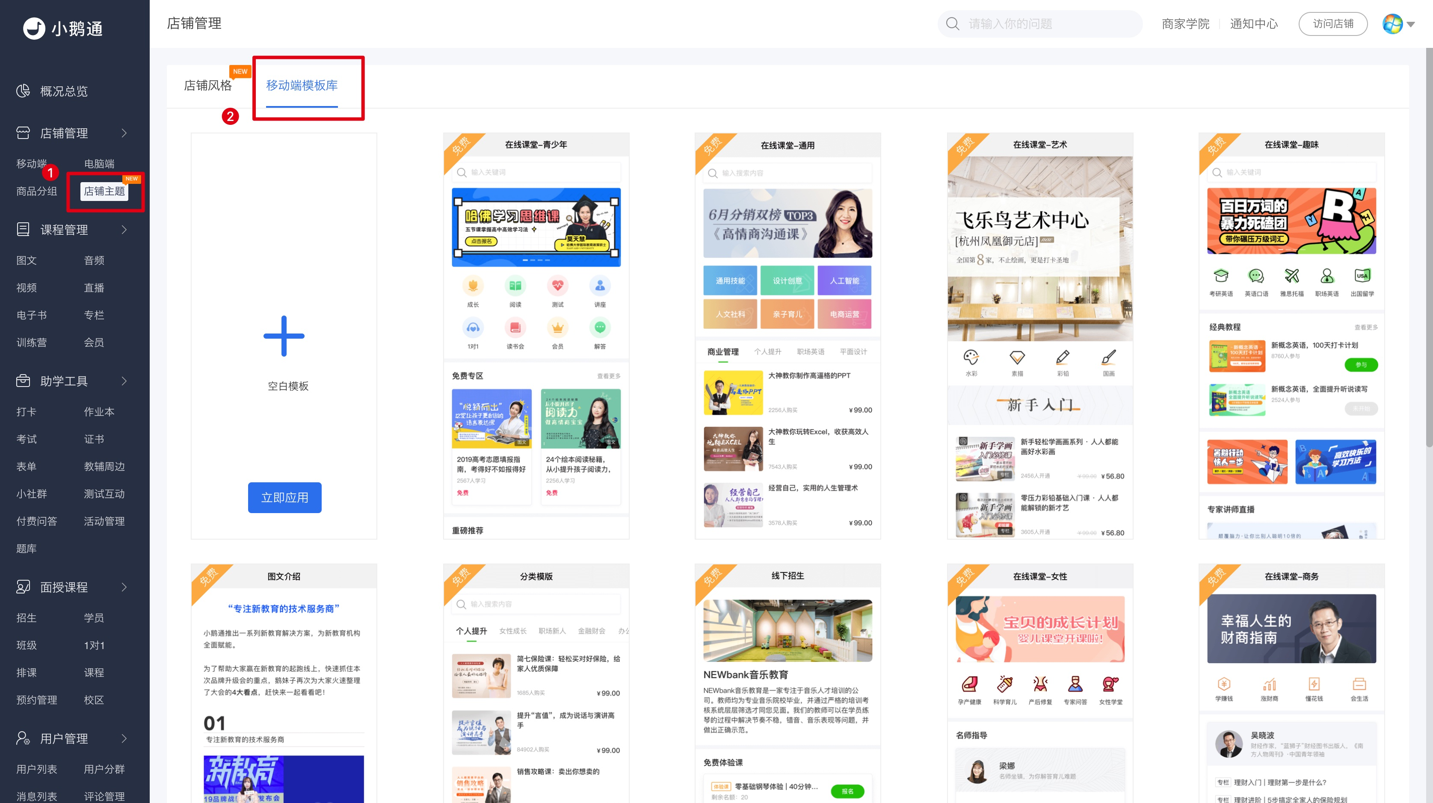The height and width of the screenshot is (803, 1433).
Task: Open the 商家学院 link
Action: pyautogui.click(x=1185, y=24)
